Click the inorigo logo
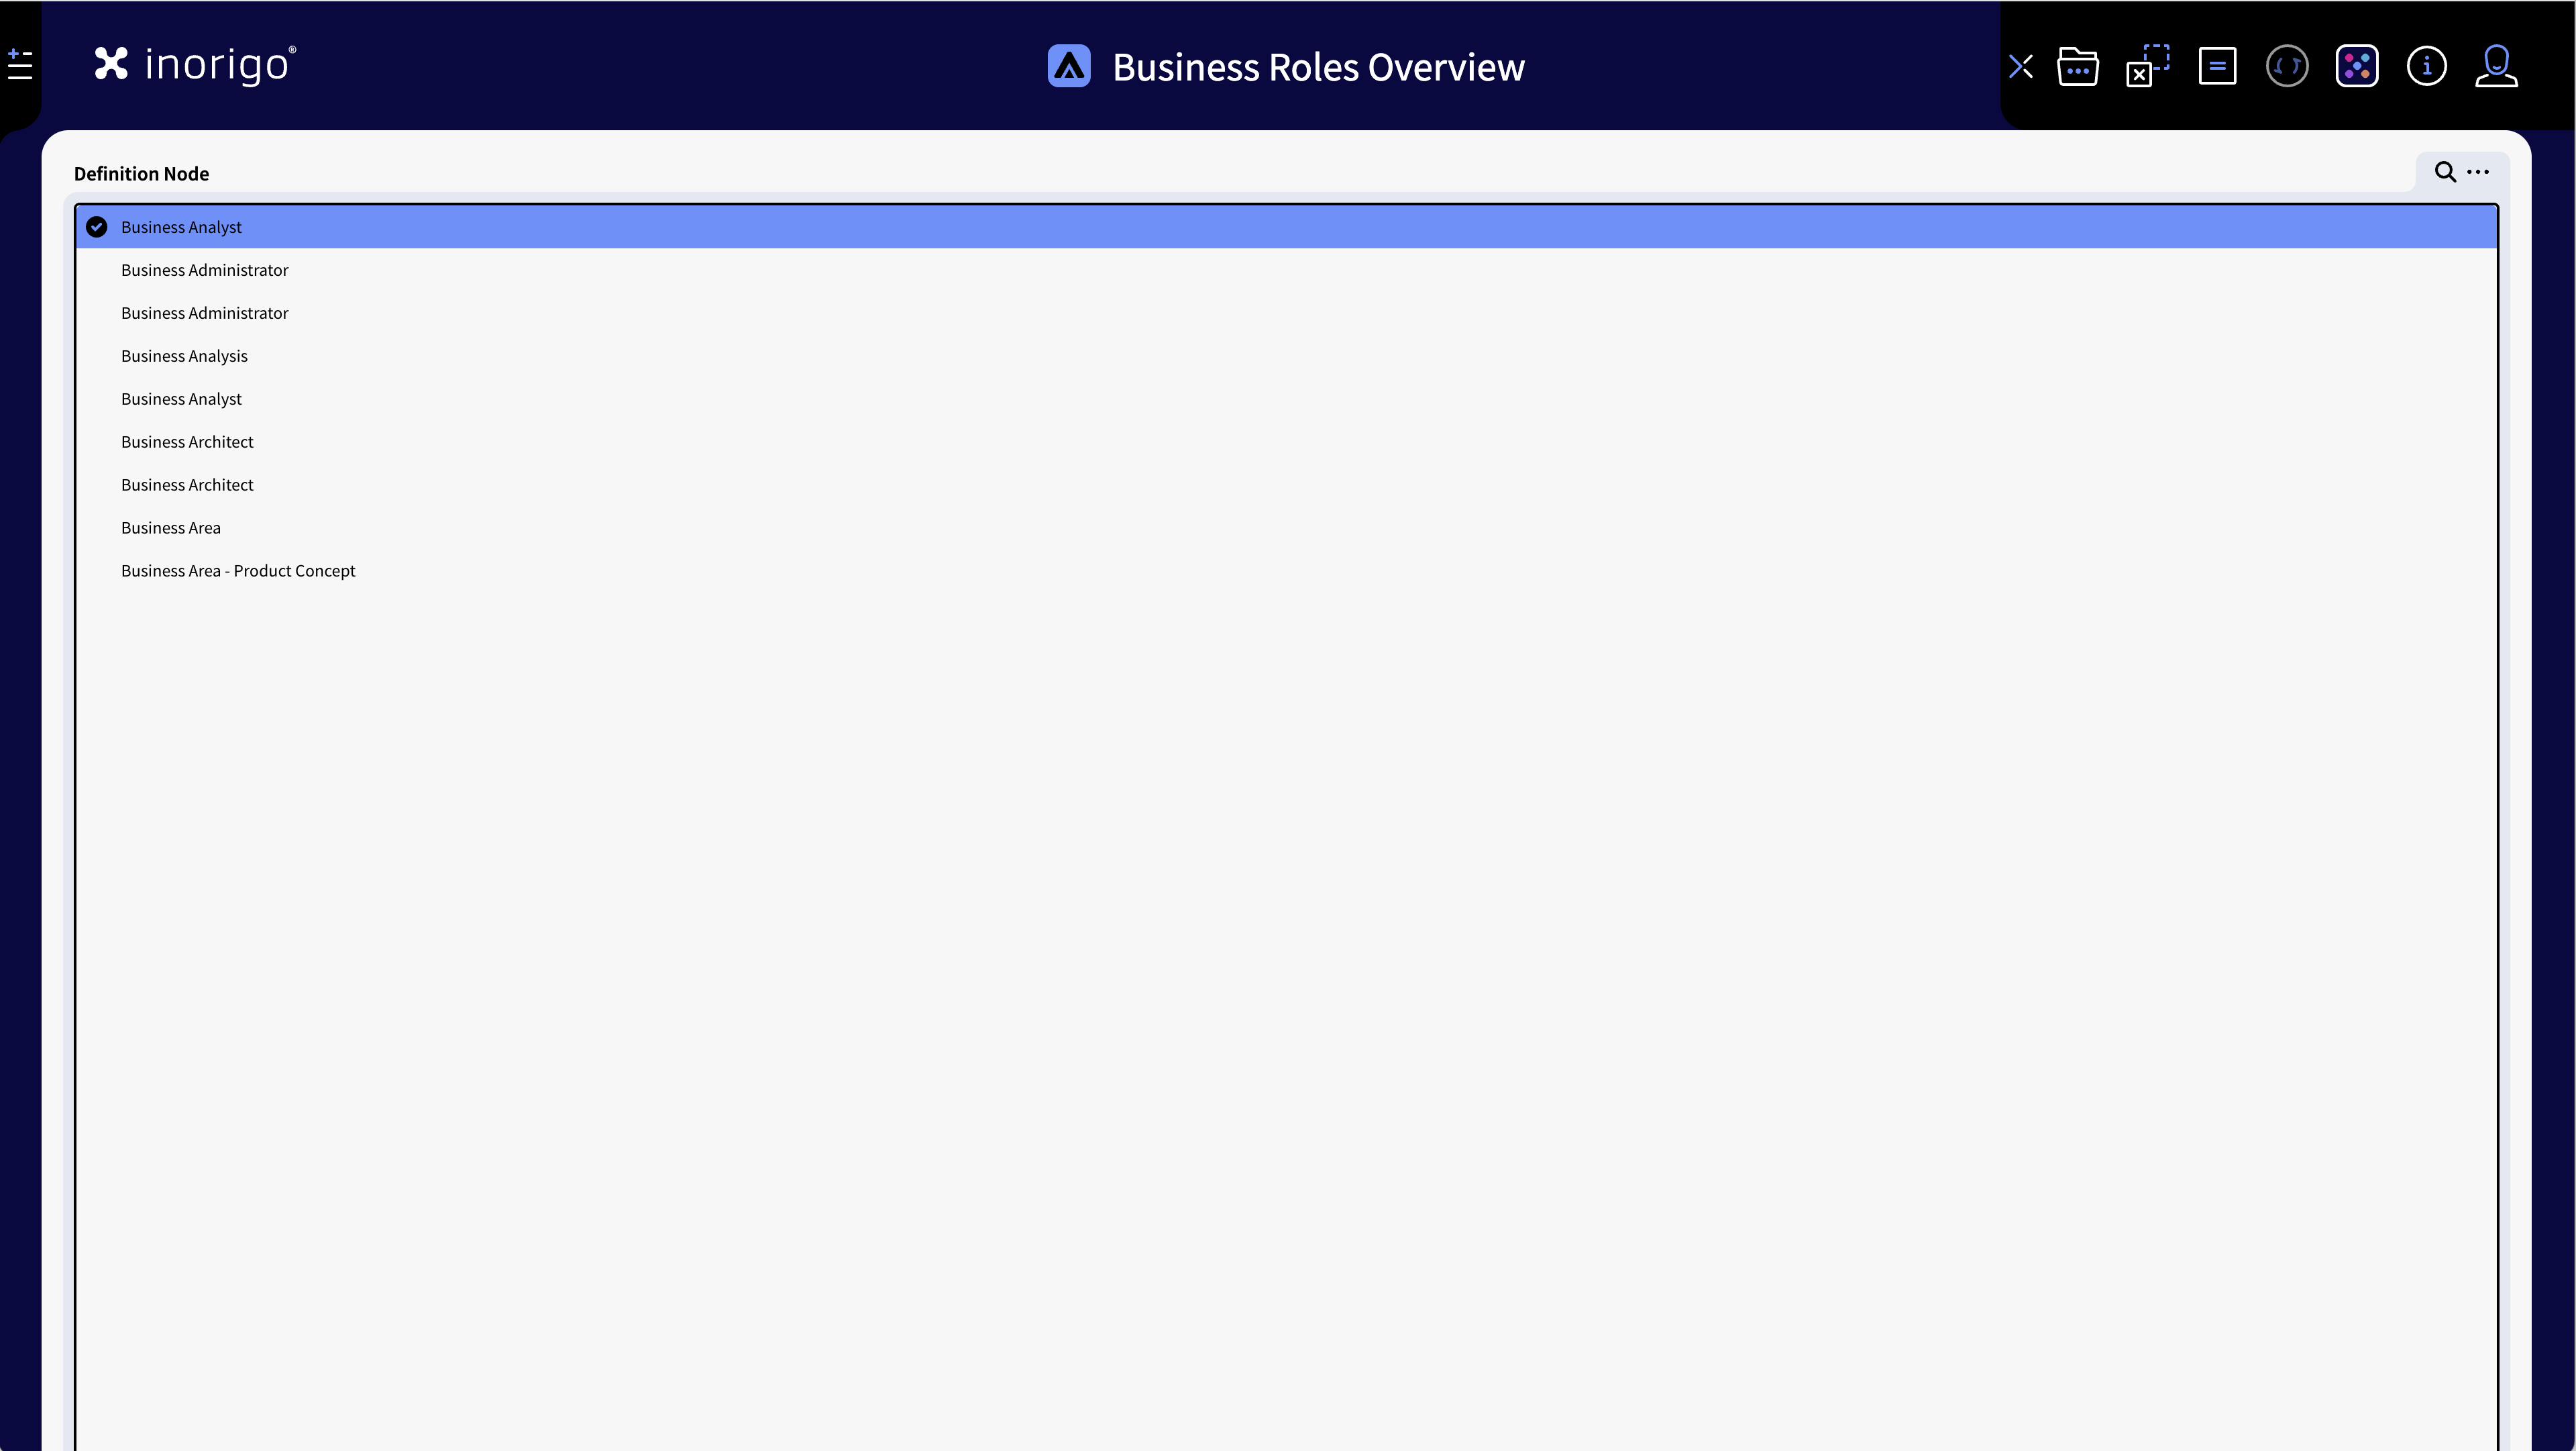Viewport: 2576px width, 1451px height. point(195,65)
